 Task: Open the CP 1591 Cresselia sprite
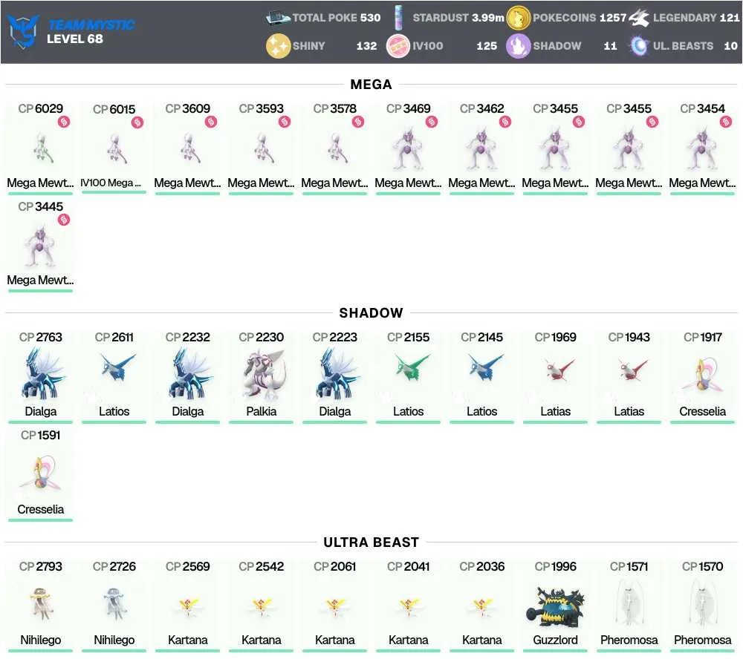[x=40, y=473]
